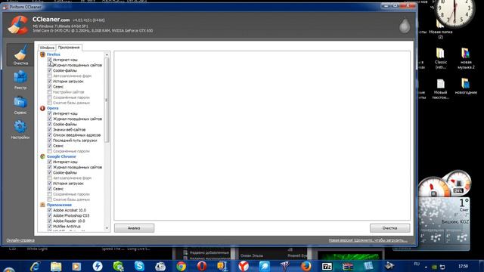
Task: Uncheck Firefox Cookie-файлы checkbox
Action: pos(50,70)
